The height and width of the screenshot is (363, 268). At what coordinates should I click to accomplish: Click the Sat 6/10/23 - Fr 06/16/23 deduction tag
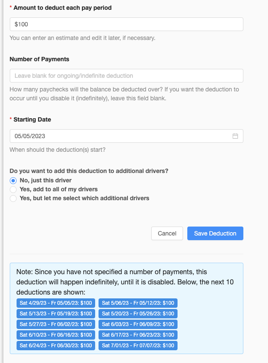[x=56, y=335]
